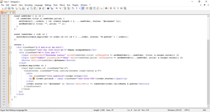Toggle the indent guide button

coord(83,8)
